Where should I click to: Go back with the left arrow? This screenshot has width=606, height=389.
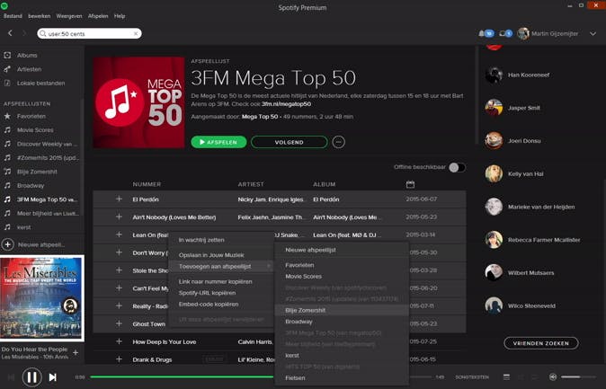click(10, 33)
